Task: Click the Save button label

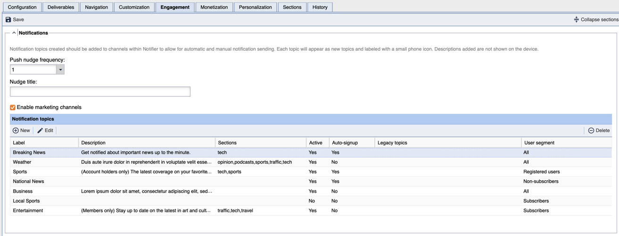Action: 18,19
